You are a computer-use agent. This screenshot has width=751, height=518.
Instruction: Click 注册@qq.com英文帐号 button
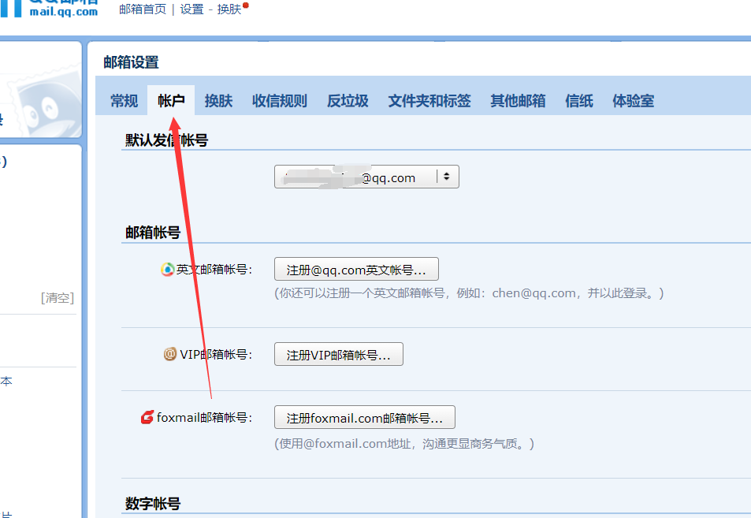[356, 270]
